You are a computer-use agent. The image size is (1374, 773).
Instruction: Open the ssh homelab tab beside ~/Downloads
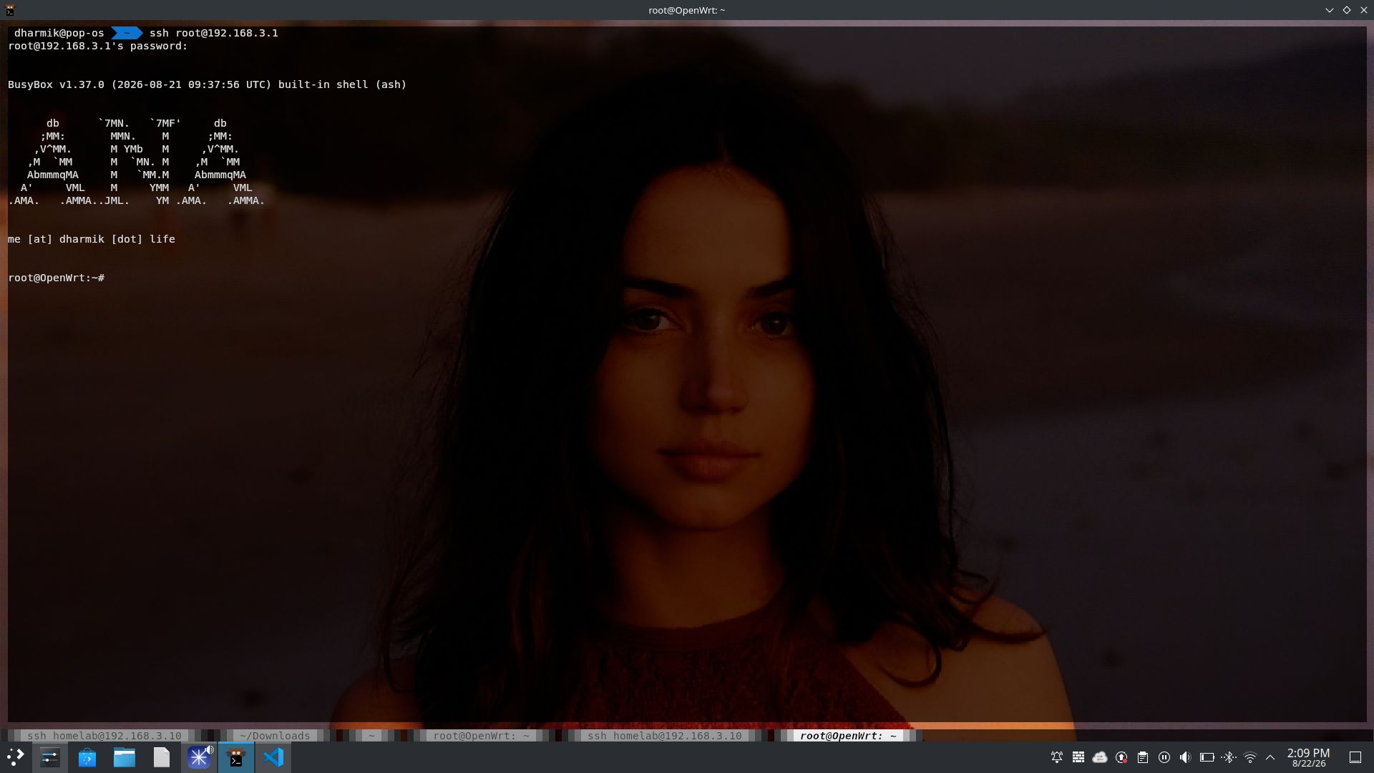104,736
